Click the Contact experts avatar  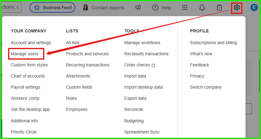(85, 7)
